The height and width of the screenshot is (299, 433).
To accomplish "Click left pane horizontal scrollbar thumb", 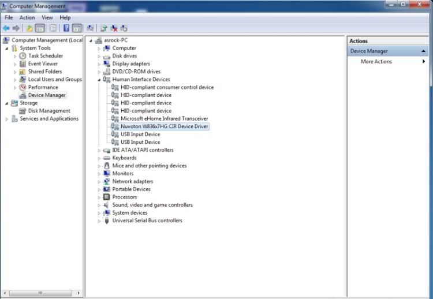I will [x=40, y=293].
